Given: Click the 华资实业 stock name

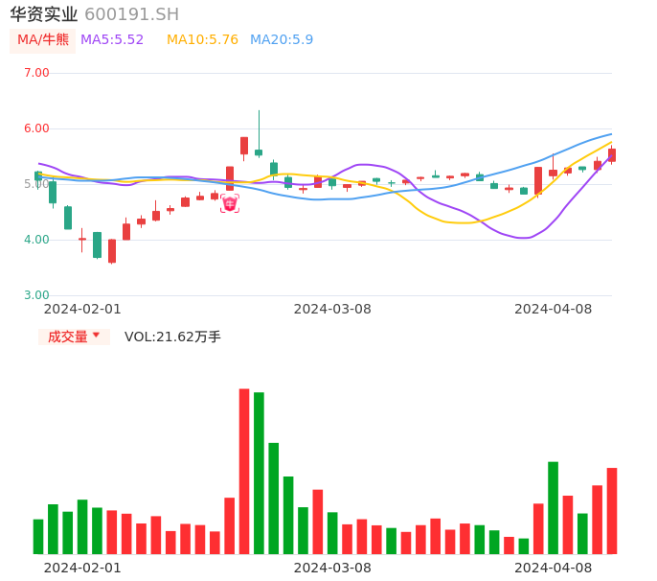Looking at the screenshot, I should [x=43, y=14].
